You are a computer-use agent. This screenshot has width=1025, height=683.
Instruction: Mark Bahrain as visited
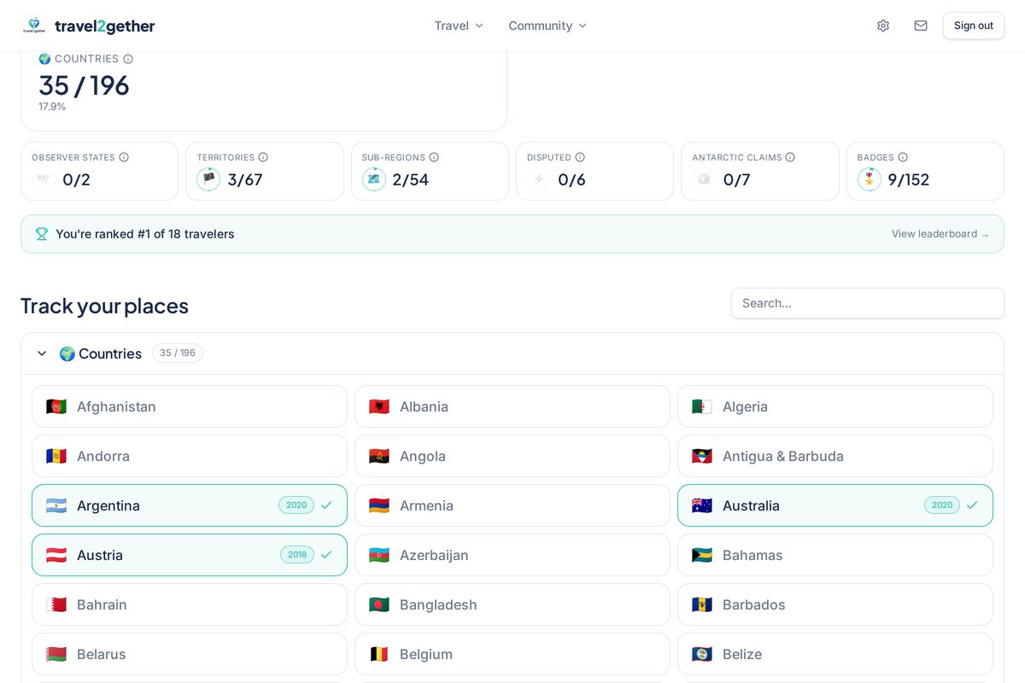click(190, 604)
